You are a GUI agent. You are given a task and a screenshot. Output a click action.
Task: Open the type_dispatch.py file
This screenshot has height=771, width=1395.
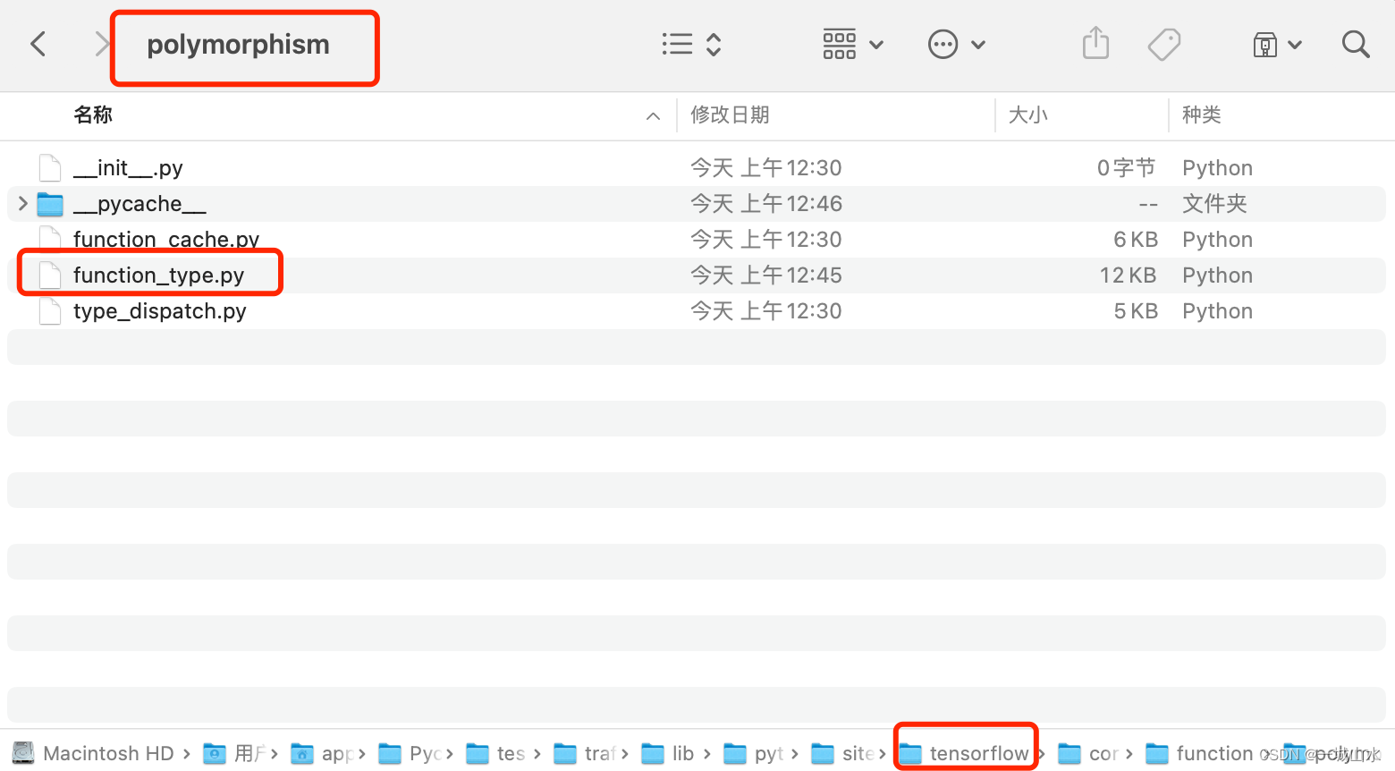tap(159, 310)
